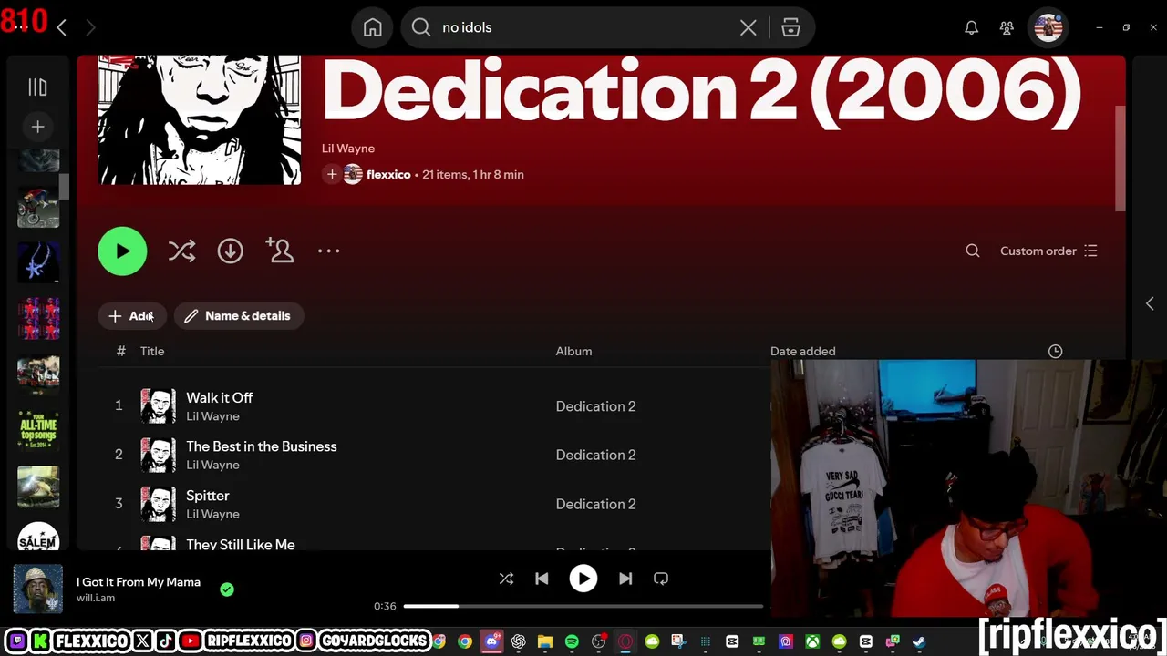Click the sidebar library scrollbar
1167x656 pixels.
[x=65, y=187]
